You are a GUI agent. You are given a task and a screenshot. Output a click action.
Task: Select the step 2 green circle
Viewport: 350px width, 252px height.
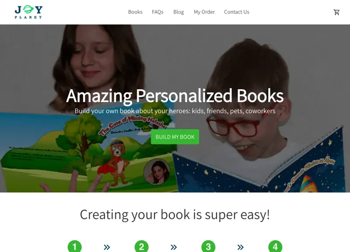[x=141, y=246]
